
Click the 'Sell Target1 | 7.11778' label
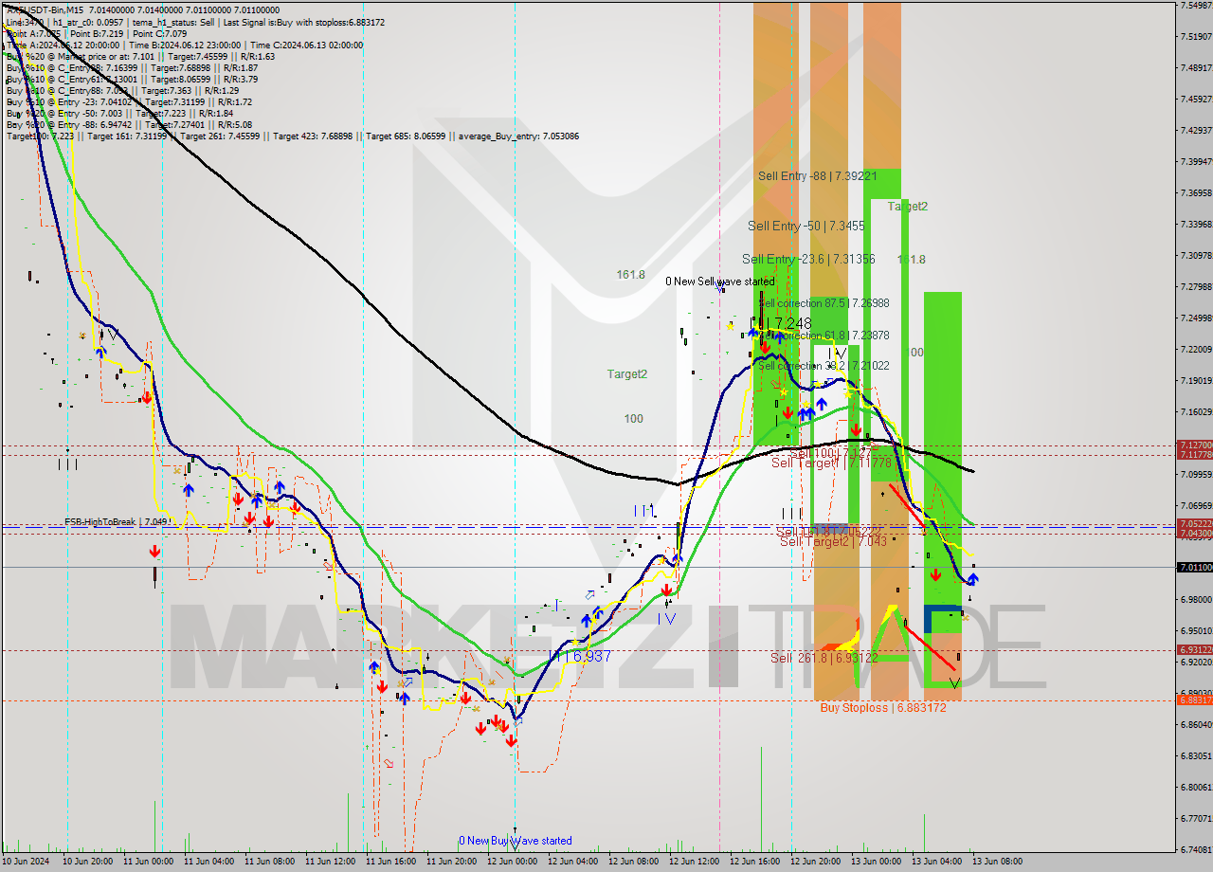(x=831, y=463)
